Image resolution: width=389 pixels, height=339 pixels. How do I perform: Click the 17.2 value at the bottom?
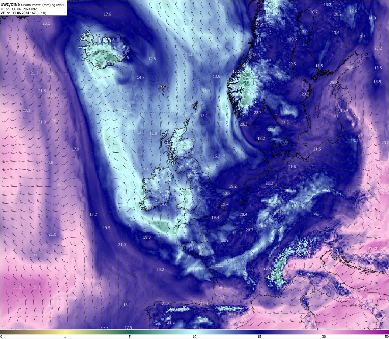pyautogui.click(x=104, y=328)
